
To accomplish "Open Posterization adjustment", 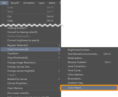I will pyautogui.click(x=89, y=58).
